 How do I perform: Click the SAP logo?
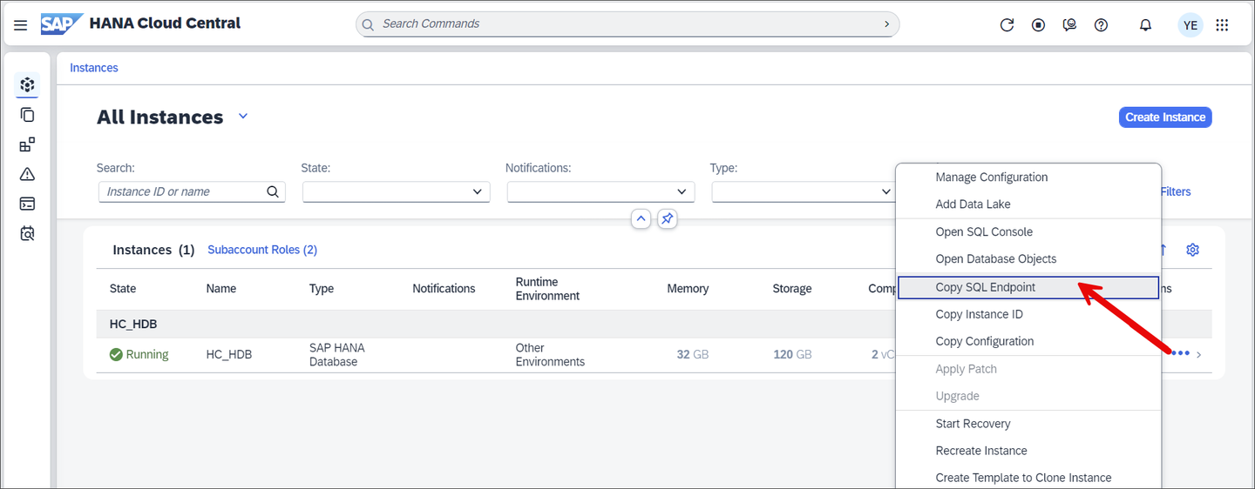click(62, 23)
